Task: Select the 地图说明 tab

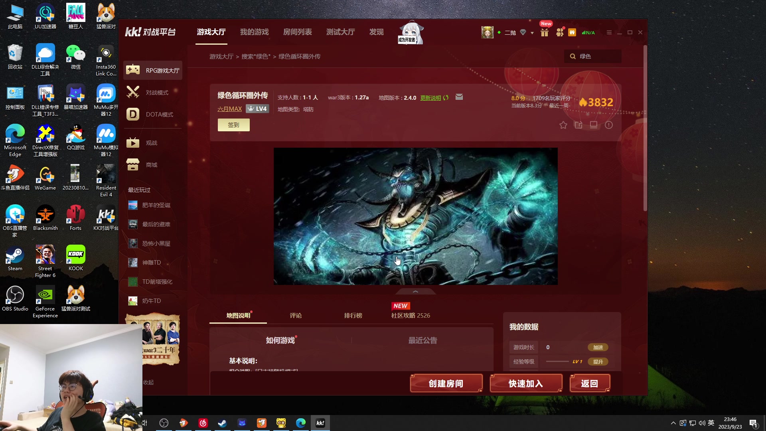Action: (x=238, y=316)
